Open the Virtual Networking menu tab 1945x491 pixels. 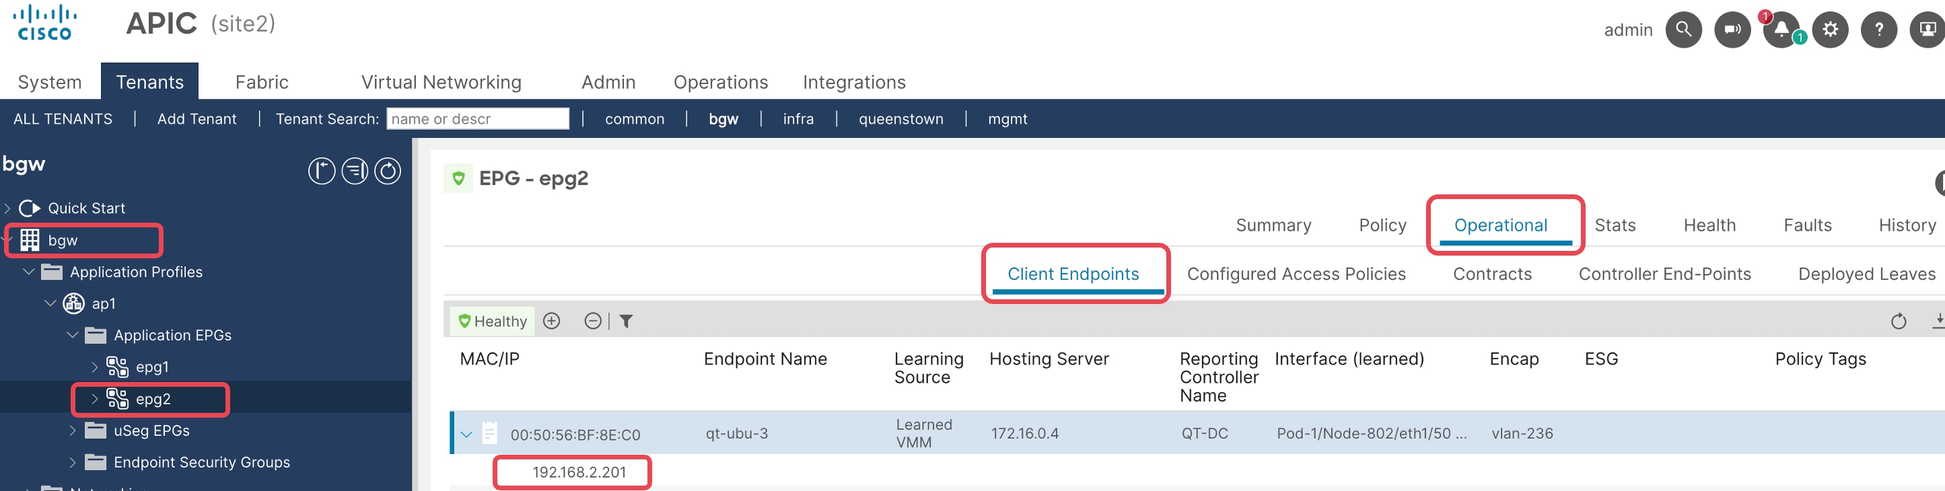tap(441, 82)
